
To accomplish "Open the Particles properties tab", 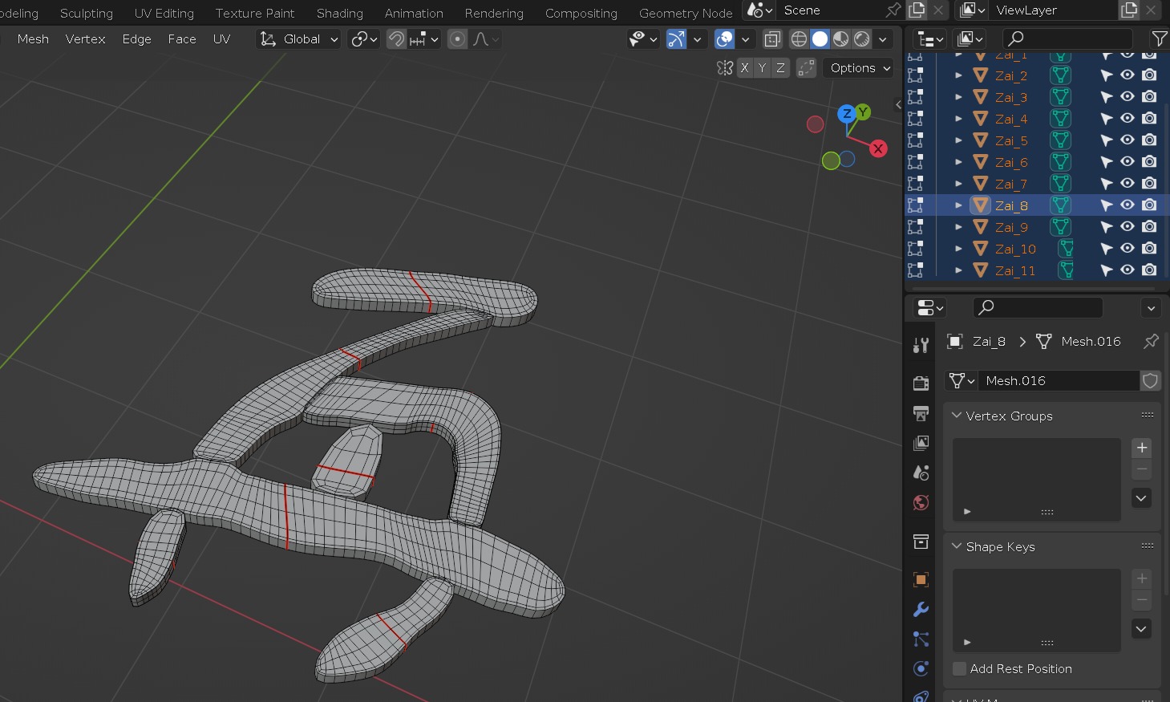I will [921, 639].
